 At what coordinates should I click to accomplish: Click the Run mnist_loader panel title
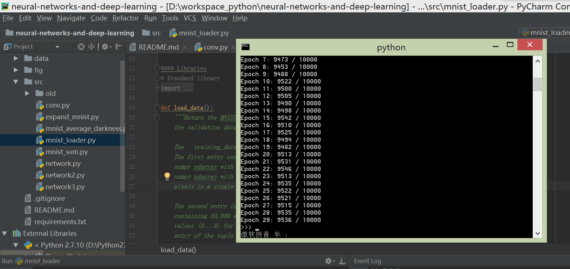click(x=31, y=261)
